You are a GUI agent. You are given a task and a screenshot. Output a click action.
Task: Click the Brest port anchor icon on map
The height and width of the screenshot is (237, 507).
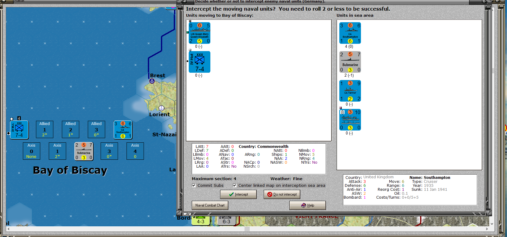152,81
